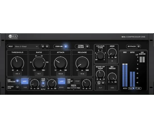Screen dimensions: 154x128
Task: Click the Colour Type A position label
Action: [x=95, y=53]
